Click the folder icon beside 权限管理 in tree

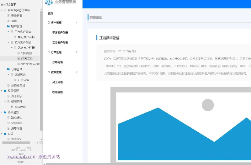click(x=5, y=91)
